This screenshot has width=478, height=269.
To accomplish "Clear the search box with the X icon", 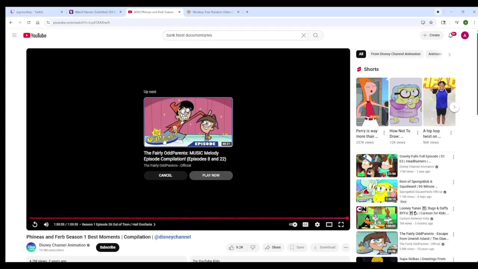I will pyautogui.click(x=304, y=35).
